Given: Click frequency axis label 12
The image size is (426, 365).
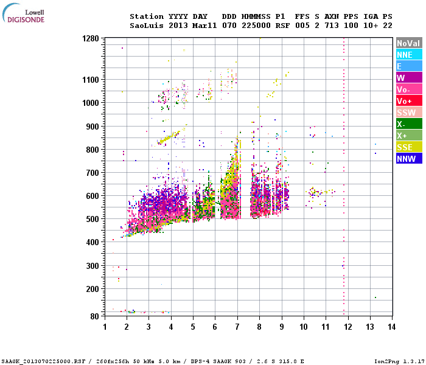Looking at the screenshot, I should click(x=347, y=327).
